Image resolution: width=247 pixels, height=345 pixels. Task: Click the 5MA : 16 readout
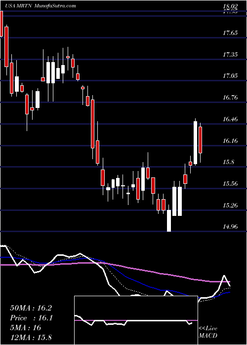tap(26, 328)
